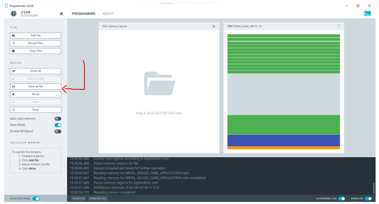Click folder icon in File memory layout header
Image resolution: width=379 pixels, height=204 pixels.
pos(214,26)
